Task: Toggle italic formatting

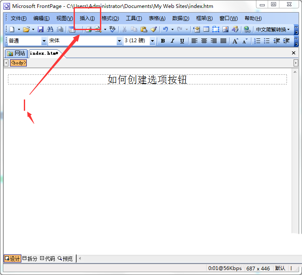Action: coord(173,41)
